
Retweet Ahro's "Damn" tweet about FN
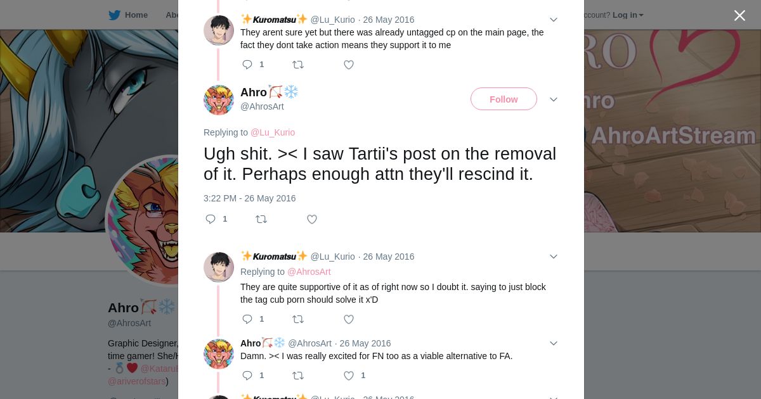(x=297, y=376)
